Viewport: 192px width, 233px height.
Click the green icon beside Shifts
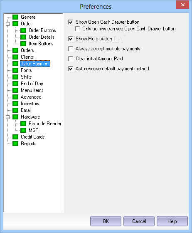point(15,77)
